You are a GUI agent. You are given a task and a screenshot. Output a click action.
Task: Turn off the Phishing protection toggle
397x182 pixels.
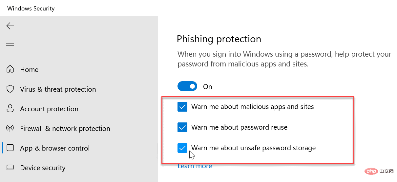[187, 86]
